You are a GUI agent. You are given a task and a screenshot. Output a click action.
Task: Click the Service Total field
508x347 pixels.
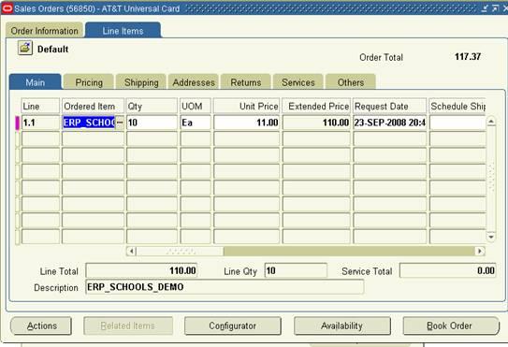[448, 270]
